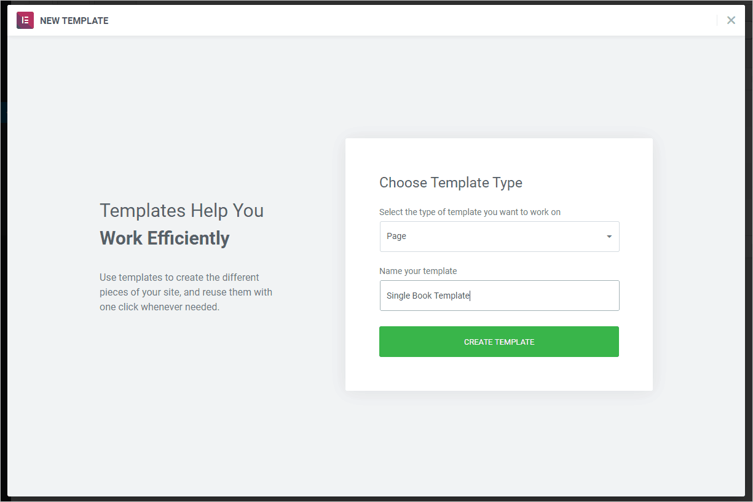This screenshot has width=753, height=502.
Task: Click the 'Select the type of template' label
Action: coord(470,212)
